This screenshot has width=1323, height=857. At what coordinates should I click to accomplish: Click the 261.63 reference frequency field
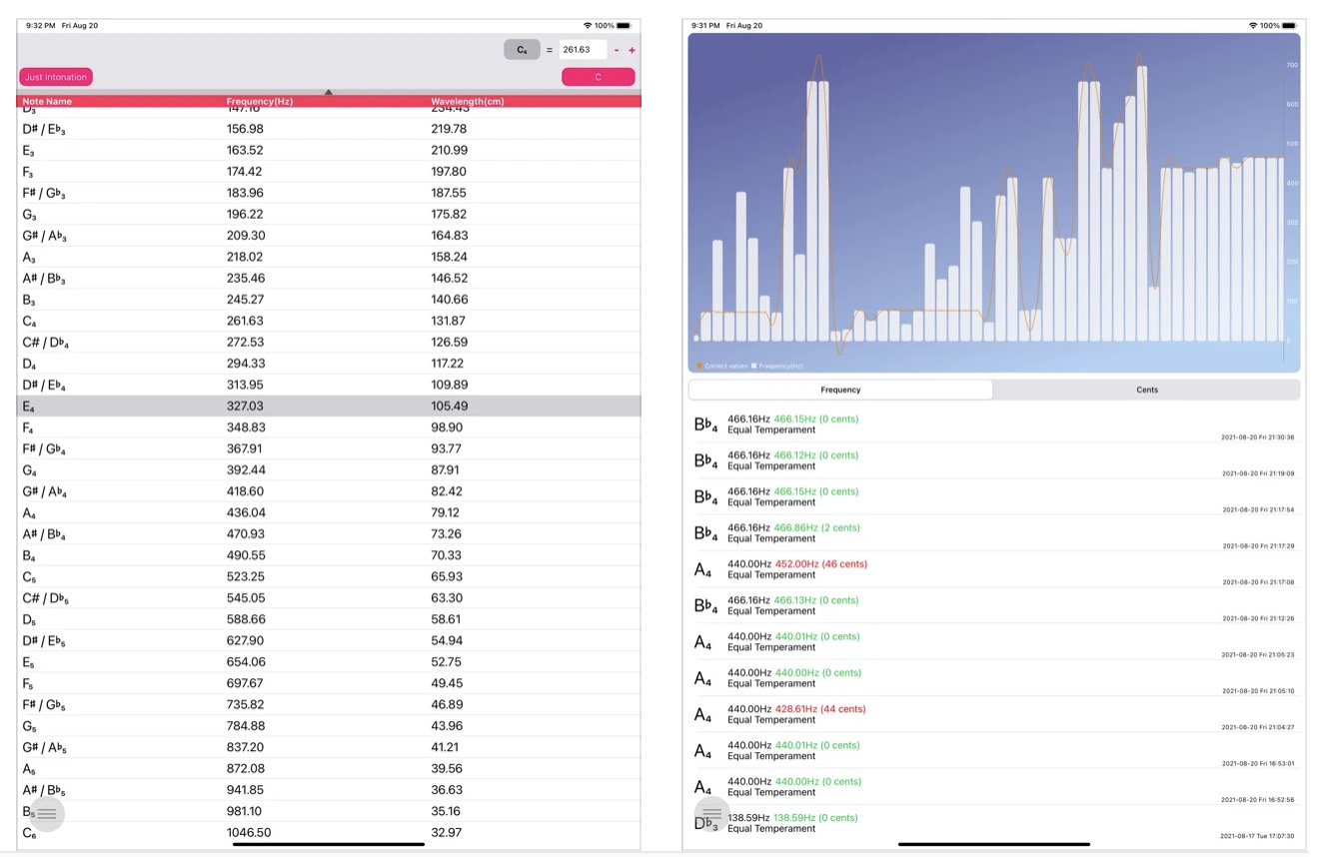582,50
